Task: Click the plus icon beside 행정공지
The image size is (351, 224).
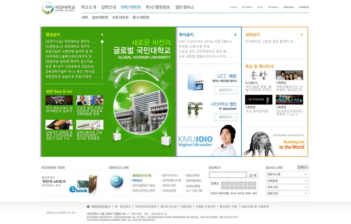Action: [x=102, y=35]
